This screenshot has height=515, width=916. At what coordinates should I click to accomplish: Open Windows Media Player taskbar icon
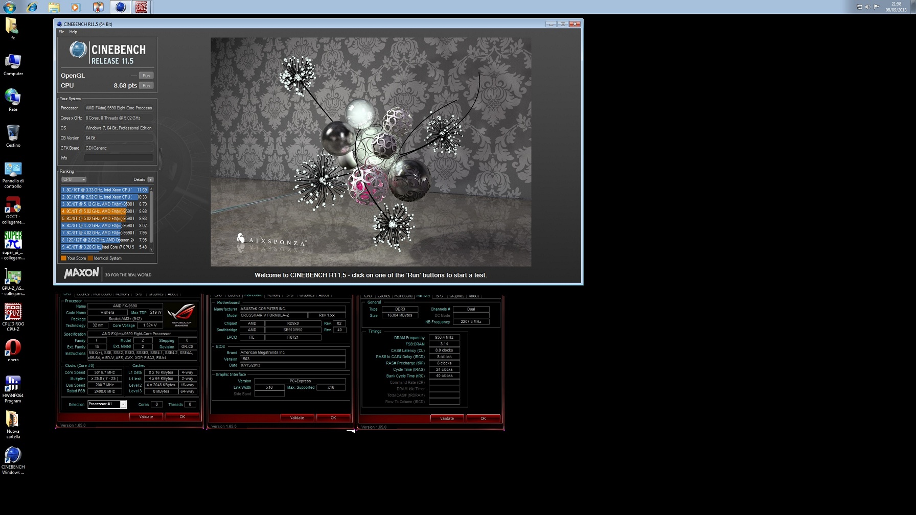pyautogui.click(x=76, y=7)
